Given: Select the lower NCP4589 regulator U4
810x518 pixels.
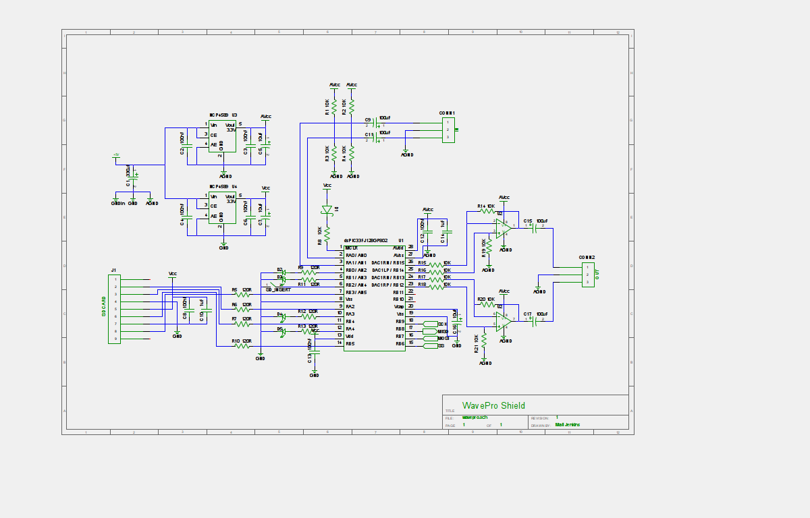Looking at the screenshot, I should [221, 208].
